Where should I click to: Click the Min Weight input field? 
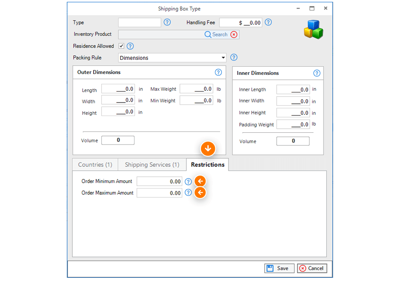pyautogui.click(x=196, y=100)
